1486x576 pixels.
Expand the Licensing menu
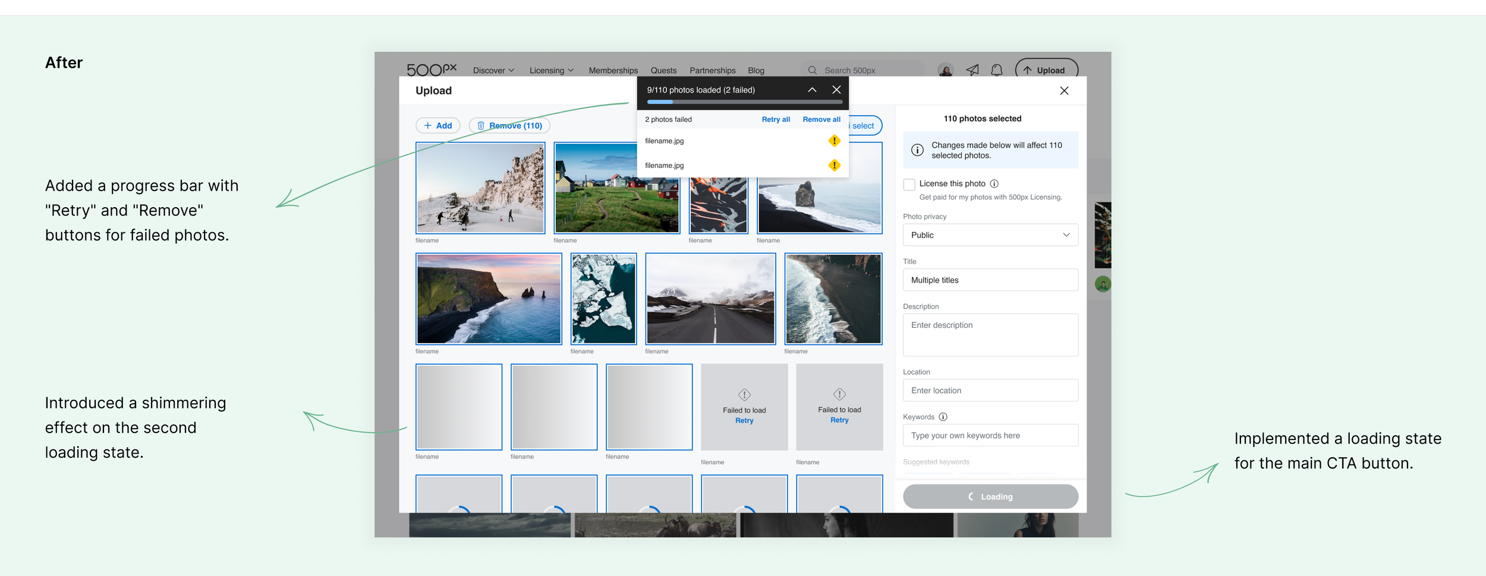[552, 70]
